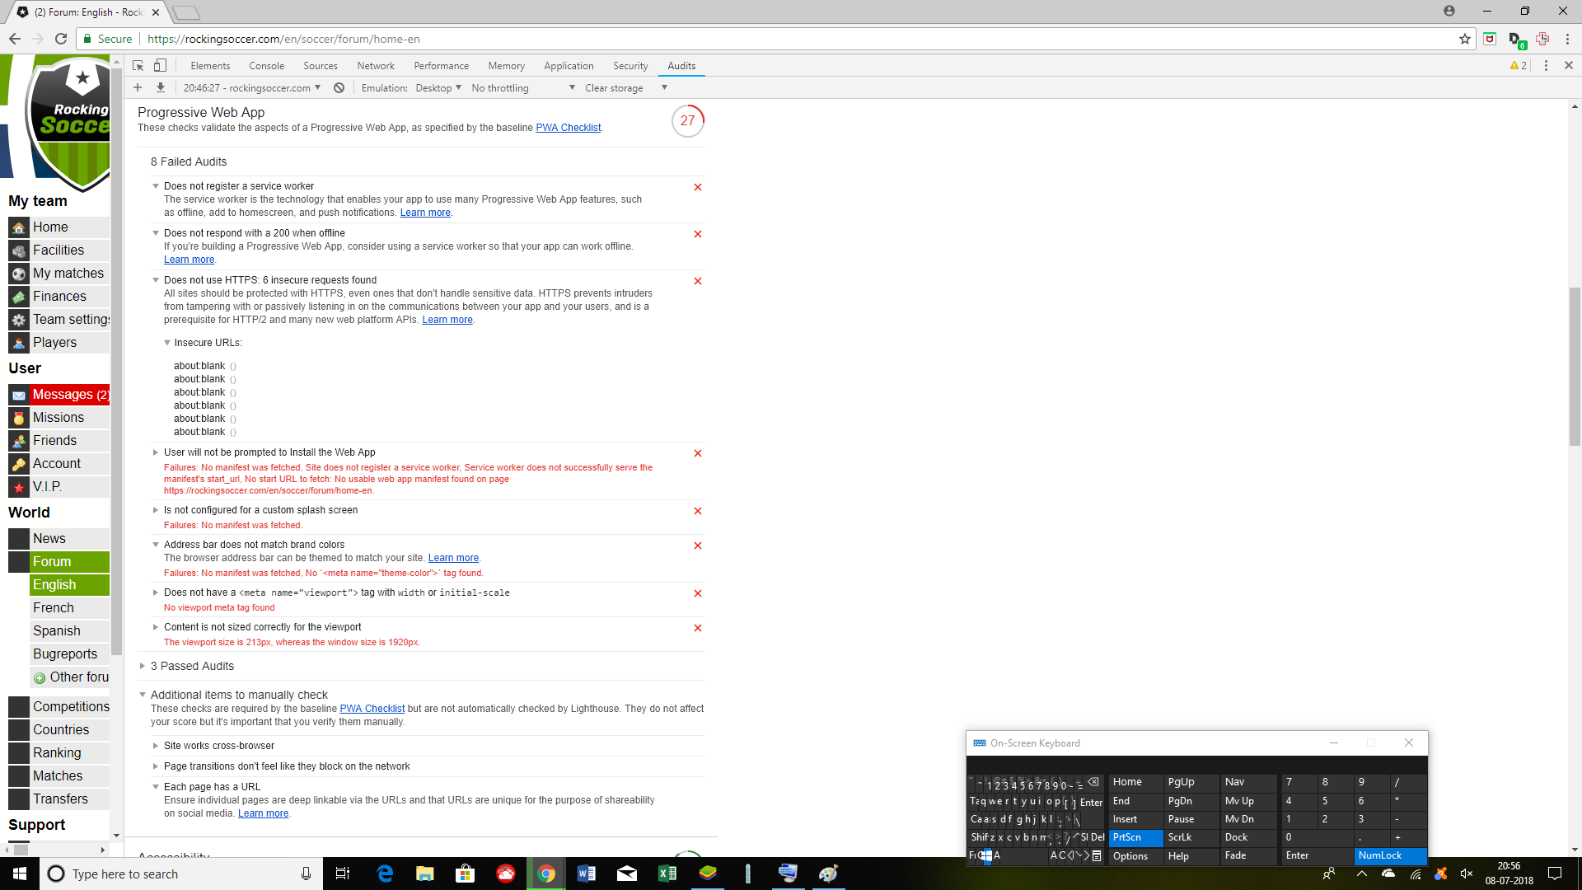Open the Action Center notifications icon
The height and width of the screenshot is (890, 1582).
[x=1555, y=874]
